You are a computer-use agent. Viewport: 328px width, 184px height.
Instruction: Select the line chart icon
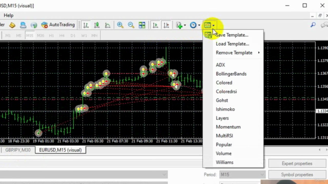click(x=108, y=25)
